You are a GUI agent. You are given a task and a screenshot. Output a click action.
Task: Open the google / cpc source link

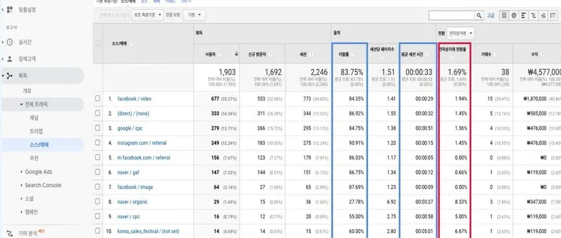130,128
